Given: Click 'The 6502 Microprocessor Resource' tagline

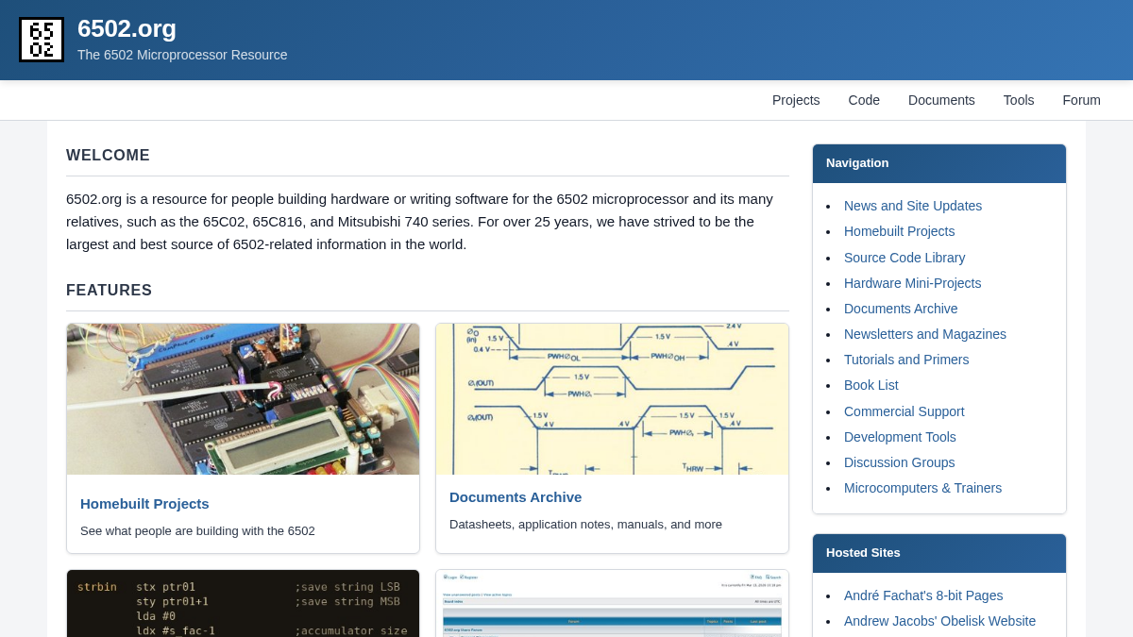Looking at the screenshot, I should pyautogui.click(x=182, y=55).
